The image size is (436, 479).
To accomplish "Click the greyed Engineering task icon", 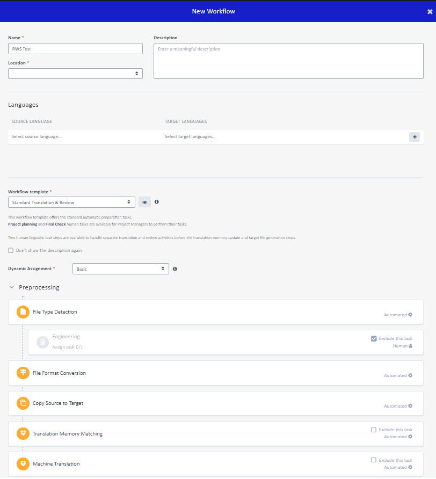I will [42, 342].
